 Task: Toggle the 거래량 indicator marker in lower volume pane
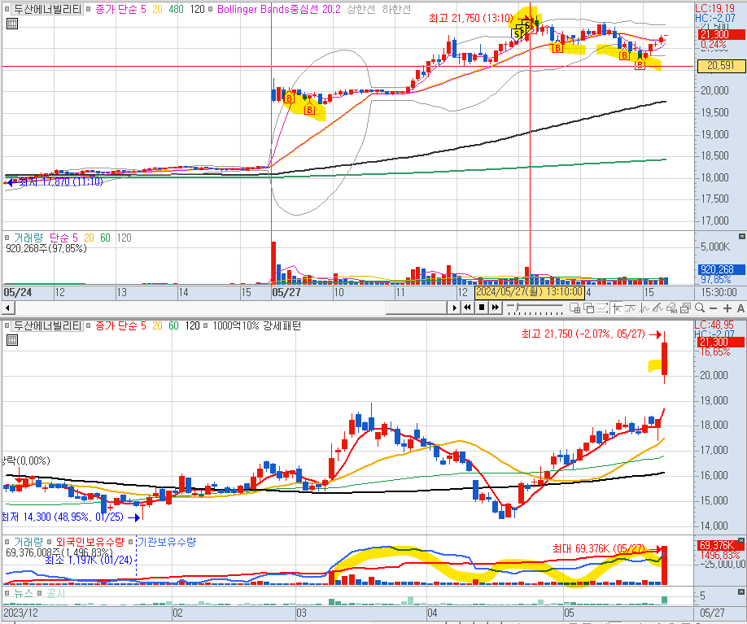[7, 542]
